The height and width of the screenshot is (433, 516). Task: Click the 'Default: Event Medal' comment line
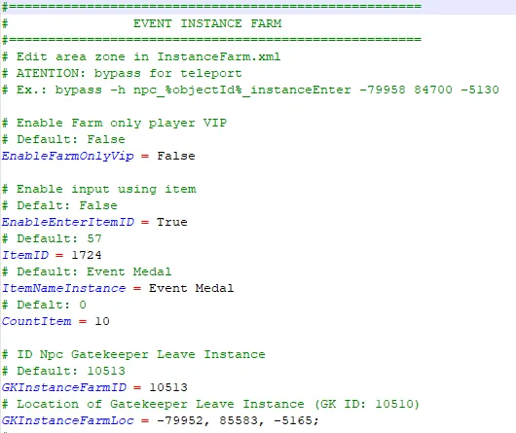coord(87,271)
